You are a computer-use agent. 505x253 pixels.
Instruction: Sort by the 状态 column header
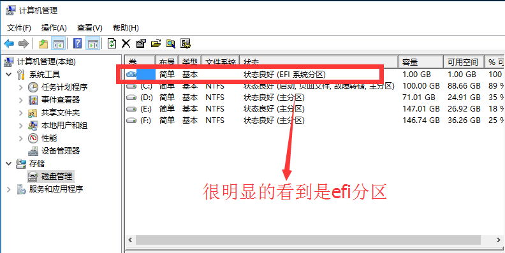point(319,62)
